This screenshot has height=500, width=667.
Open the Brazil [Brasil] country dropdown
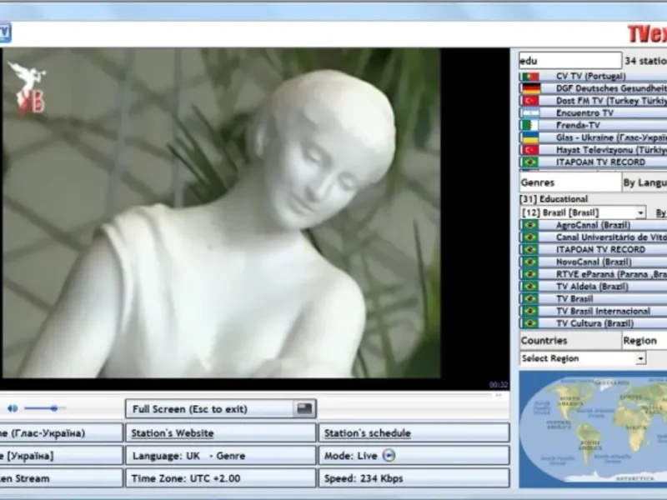tap(640, 212)
